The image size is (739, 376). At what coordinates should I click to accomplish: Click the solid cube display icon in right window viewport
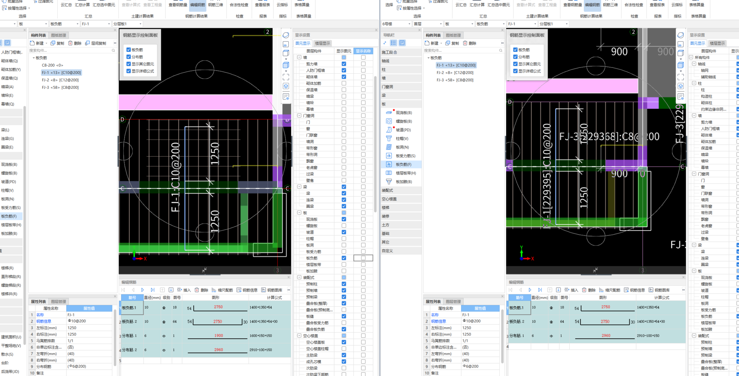pos(681,65)
